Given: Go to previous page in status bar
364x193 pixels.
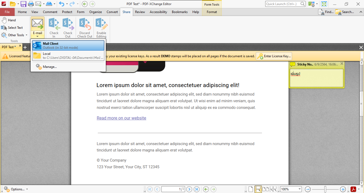Looking at the screenshot, I should [157, 189].
